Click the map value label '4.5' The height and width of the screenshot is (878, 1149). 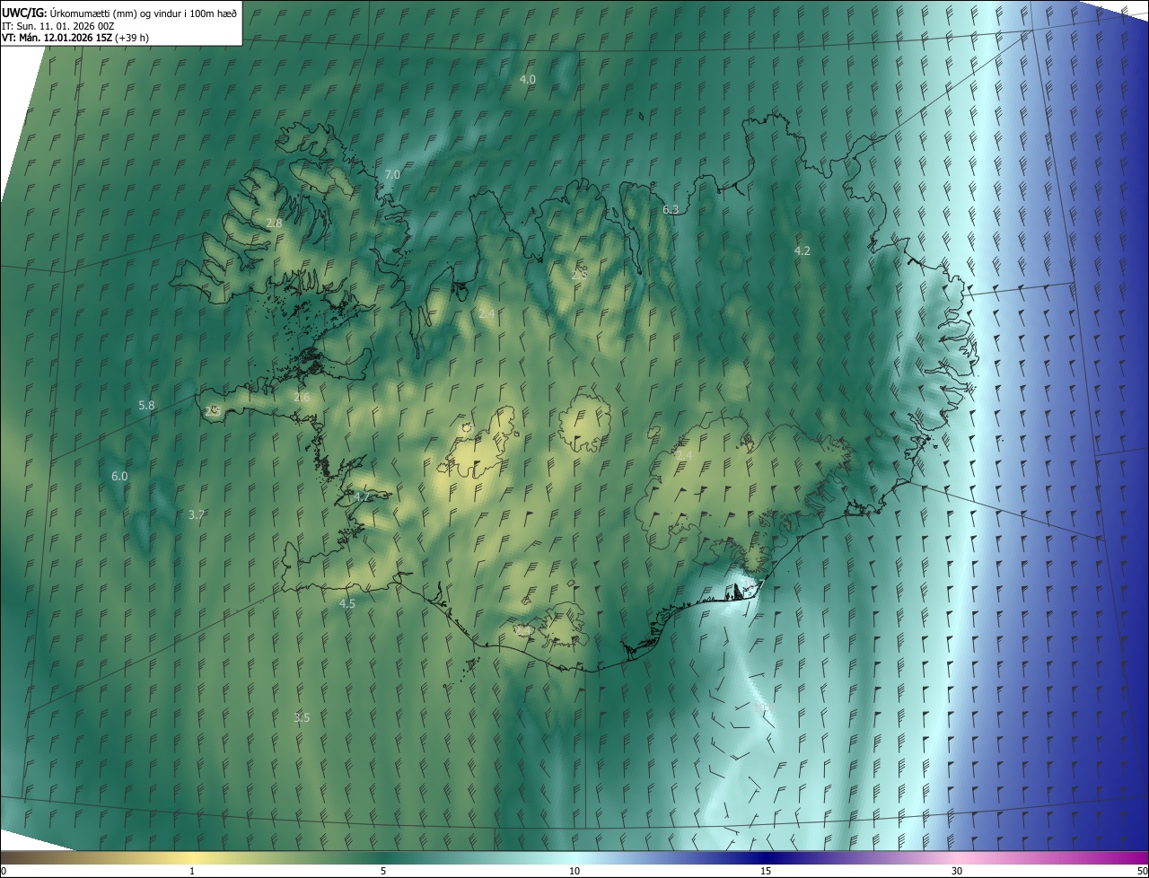(347, 603)
